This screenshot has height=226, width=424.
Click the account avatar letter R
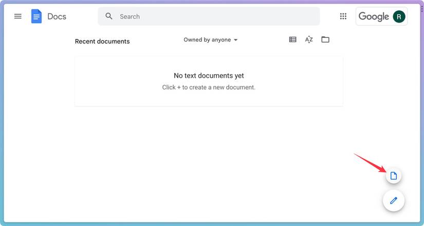coord(399,16)
